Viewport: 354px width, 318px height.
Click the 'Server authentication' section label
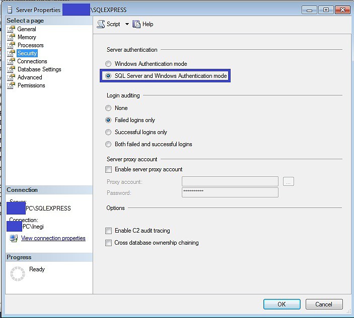click(132, 50)
